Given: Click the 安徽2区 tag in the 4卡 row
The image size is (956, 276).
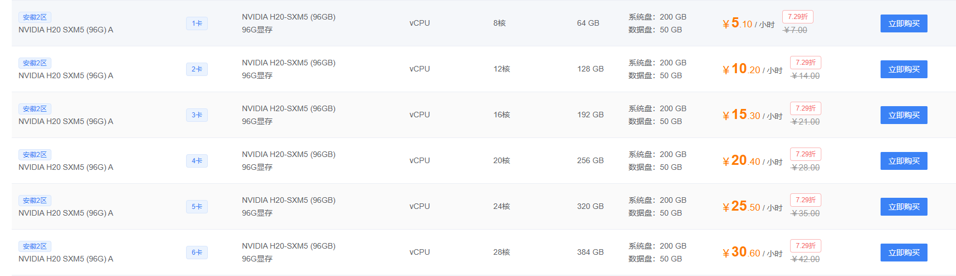Looking at the screenshot, I should [35, 155].
